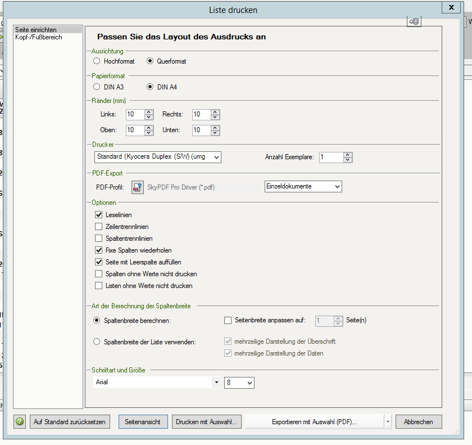The image size is (472, 445).
Task: Click the PDF profile selection icon
Action: pyautogui.click(x=138, y=187)
